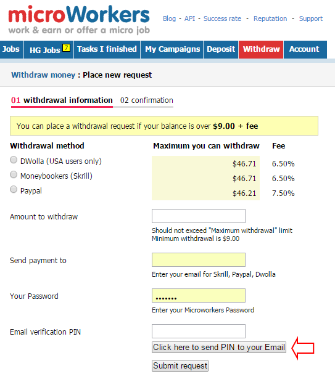View the Success rate page
Screen dimensions: 335x379
point(222,18)
